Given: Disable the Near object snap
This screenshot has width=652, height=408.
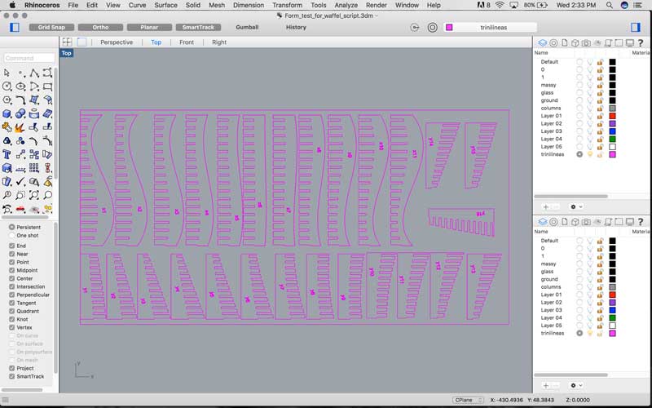Looking at the screenshot, I should [x=12, y=254].
